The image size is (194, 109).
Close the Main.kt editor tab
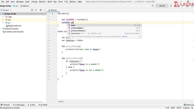click(x=58, y=10)
